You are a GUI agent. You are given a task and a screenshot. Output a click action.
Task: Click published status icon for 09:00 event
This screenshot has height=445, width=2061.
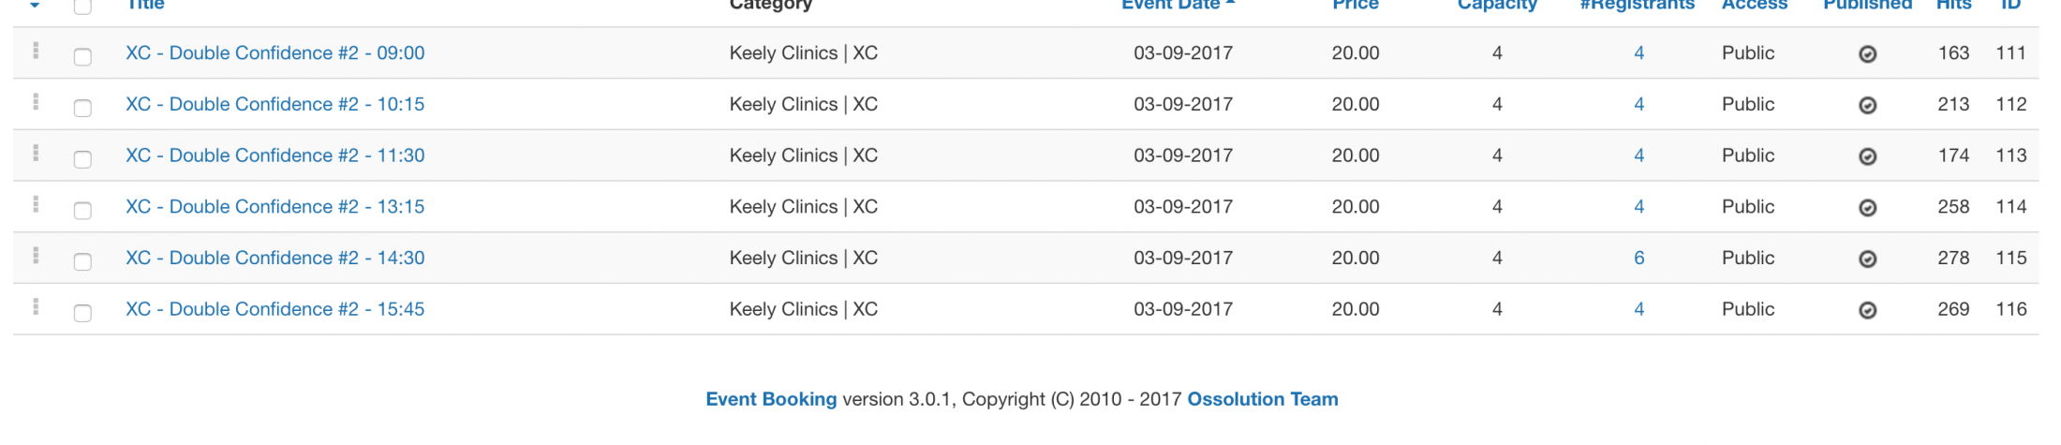(1867, 54)
